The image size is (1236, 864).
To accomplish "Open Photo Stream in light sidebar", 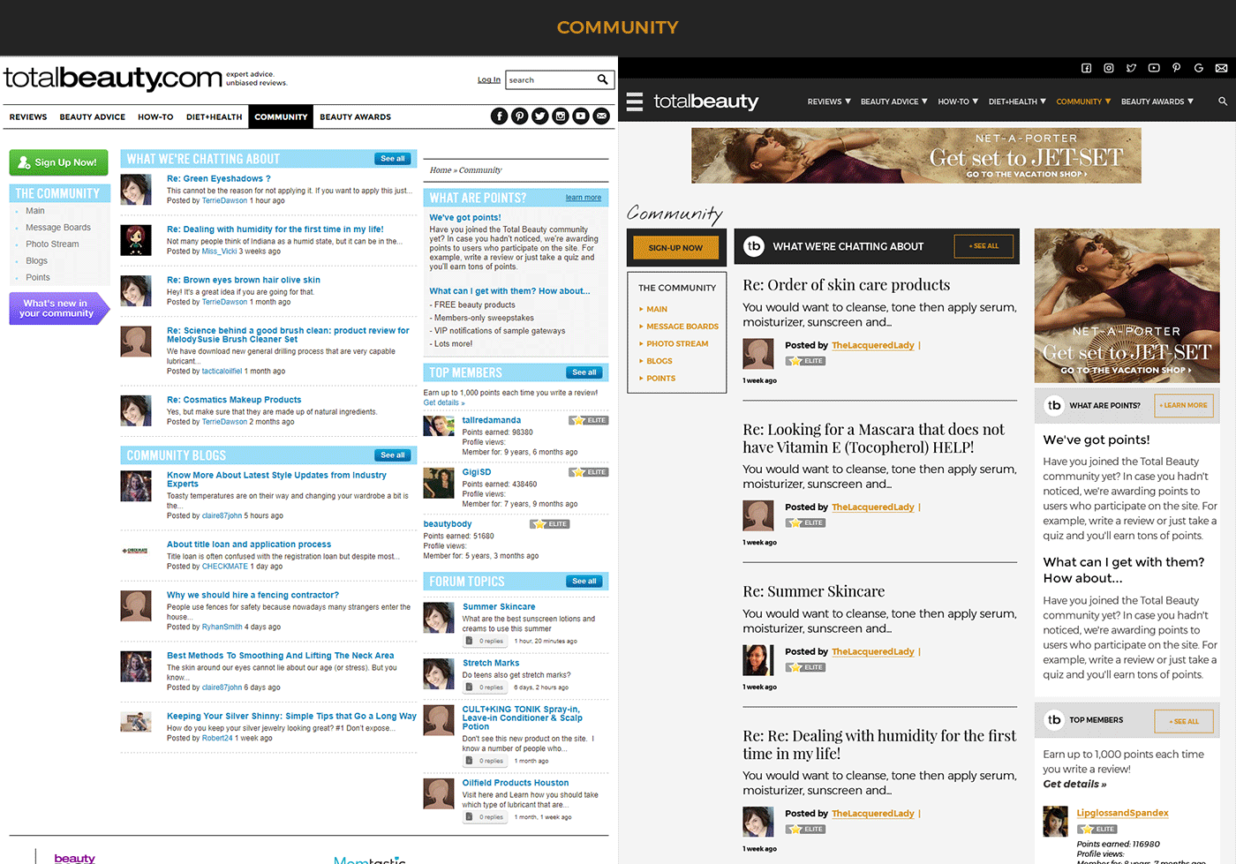I will pos(52,244).
